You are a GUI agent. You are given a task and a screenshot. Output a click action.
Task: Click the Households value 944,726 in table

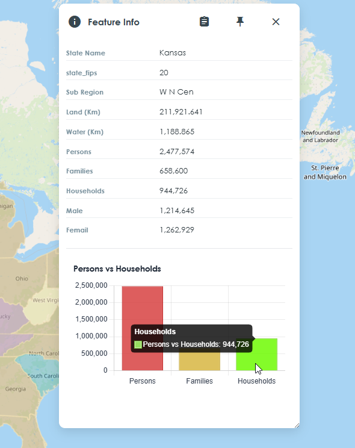pyautogui.click(x=174, y=190)
